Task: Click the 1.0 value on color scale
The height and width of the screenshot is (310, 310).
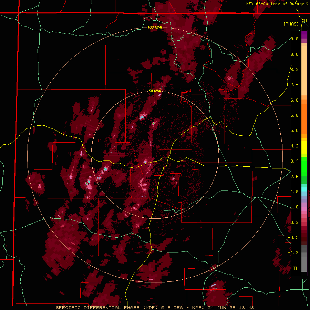Action: (294, 207)
